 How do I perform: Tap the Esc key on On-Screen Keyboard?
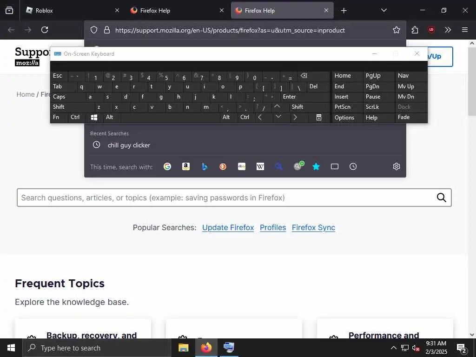point(59,76)
